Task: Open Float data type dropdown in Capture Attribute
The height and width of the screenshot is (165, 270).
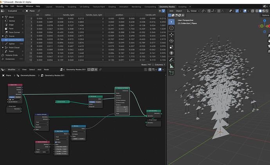Action: click(41, 122)
